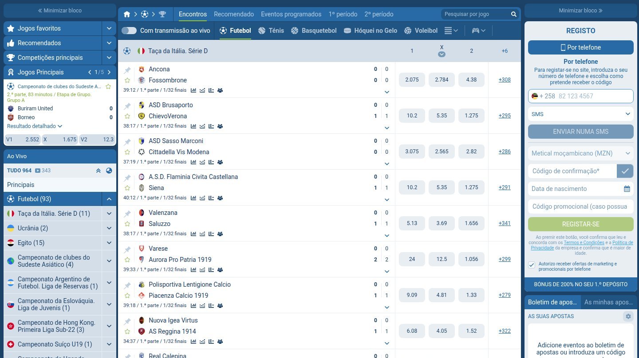Open +308 markets for Ancona match
This screenshot has height=358, width=639.
[x=505, y=80]
